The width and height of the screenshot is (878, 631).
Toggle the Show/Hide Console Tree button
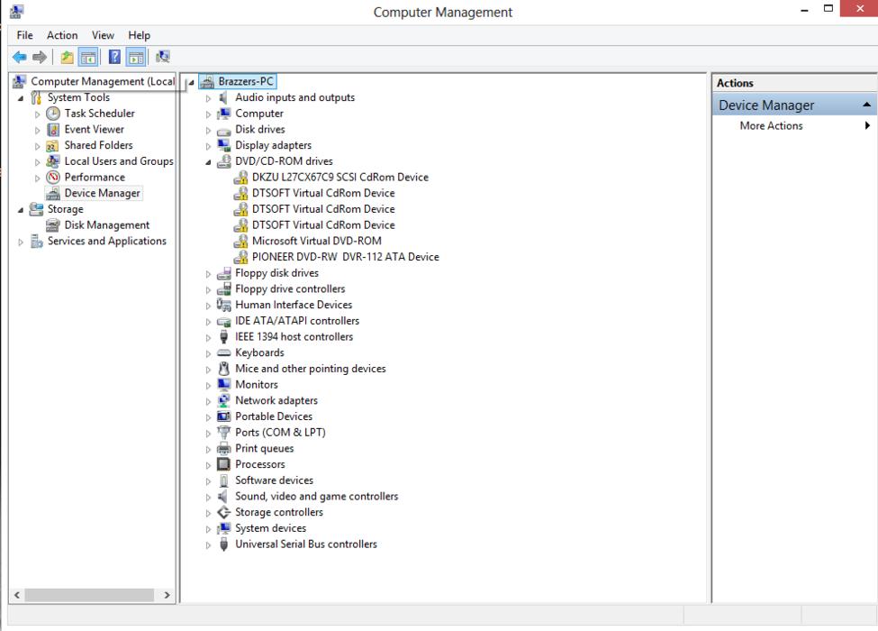point(88,57)
